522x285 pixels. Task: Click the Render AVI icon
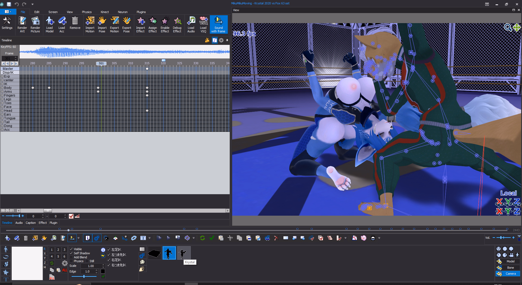coord(22,24)
